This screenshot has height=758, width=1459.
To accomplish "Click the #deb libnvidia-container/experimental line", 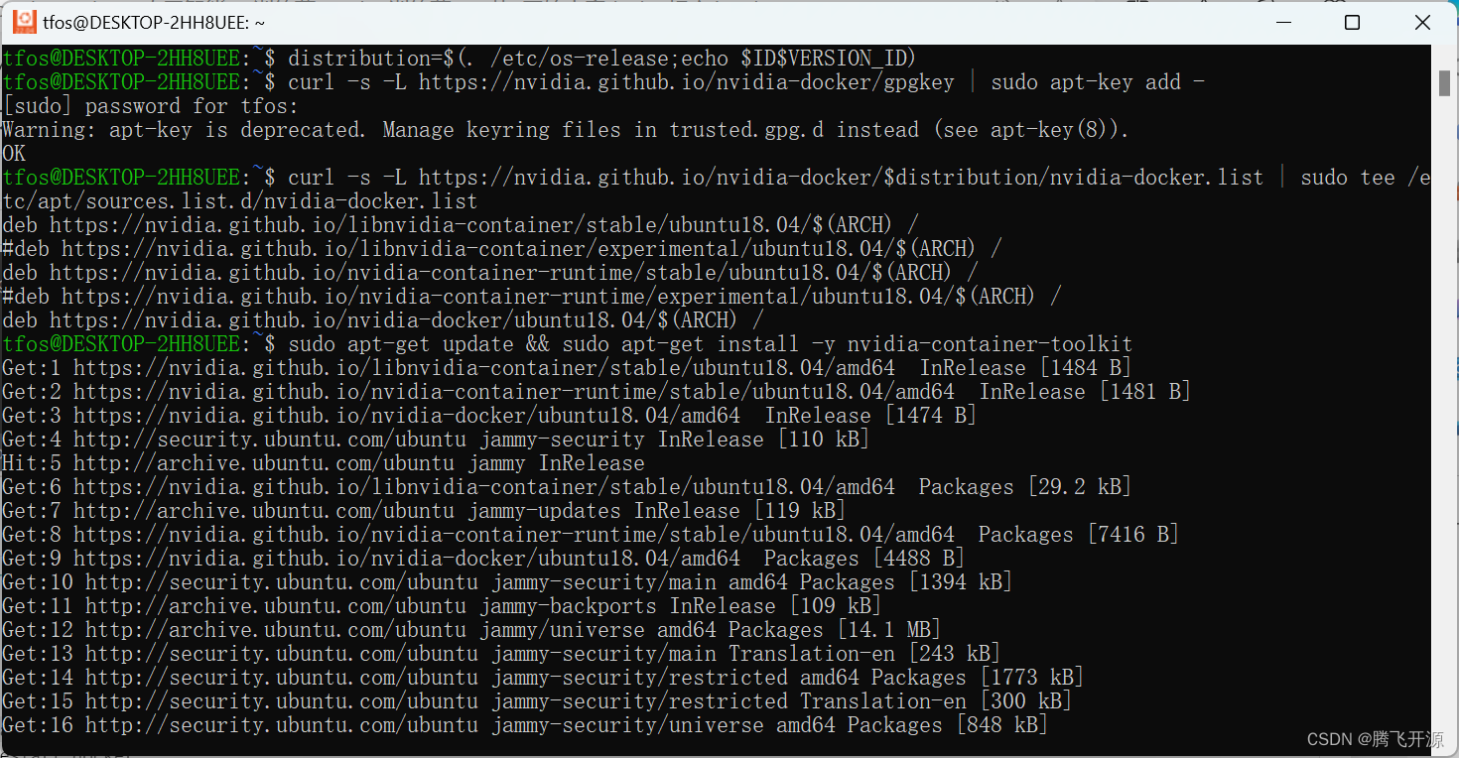I will (x=502, y=249).
